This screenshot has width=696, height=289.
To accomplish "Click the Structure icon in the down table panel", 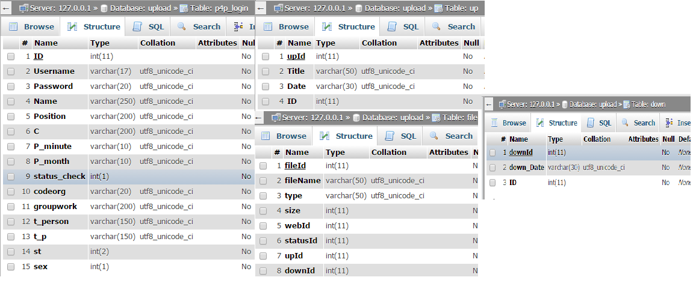I will pyautogui.click(x=540, y=123).
